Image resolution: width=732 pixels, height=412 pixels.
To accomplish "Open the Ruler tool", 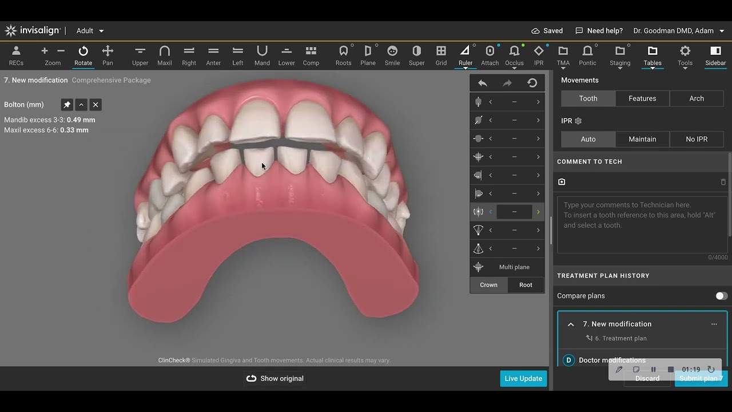I will [466, 56].
